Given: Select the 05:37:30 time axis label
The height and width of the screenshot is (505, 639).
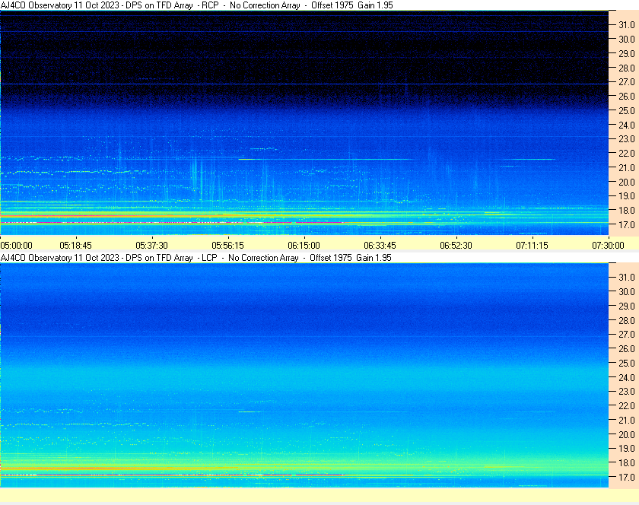Looking at the screenshot, I should [151, 246].
